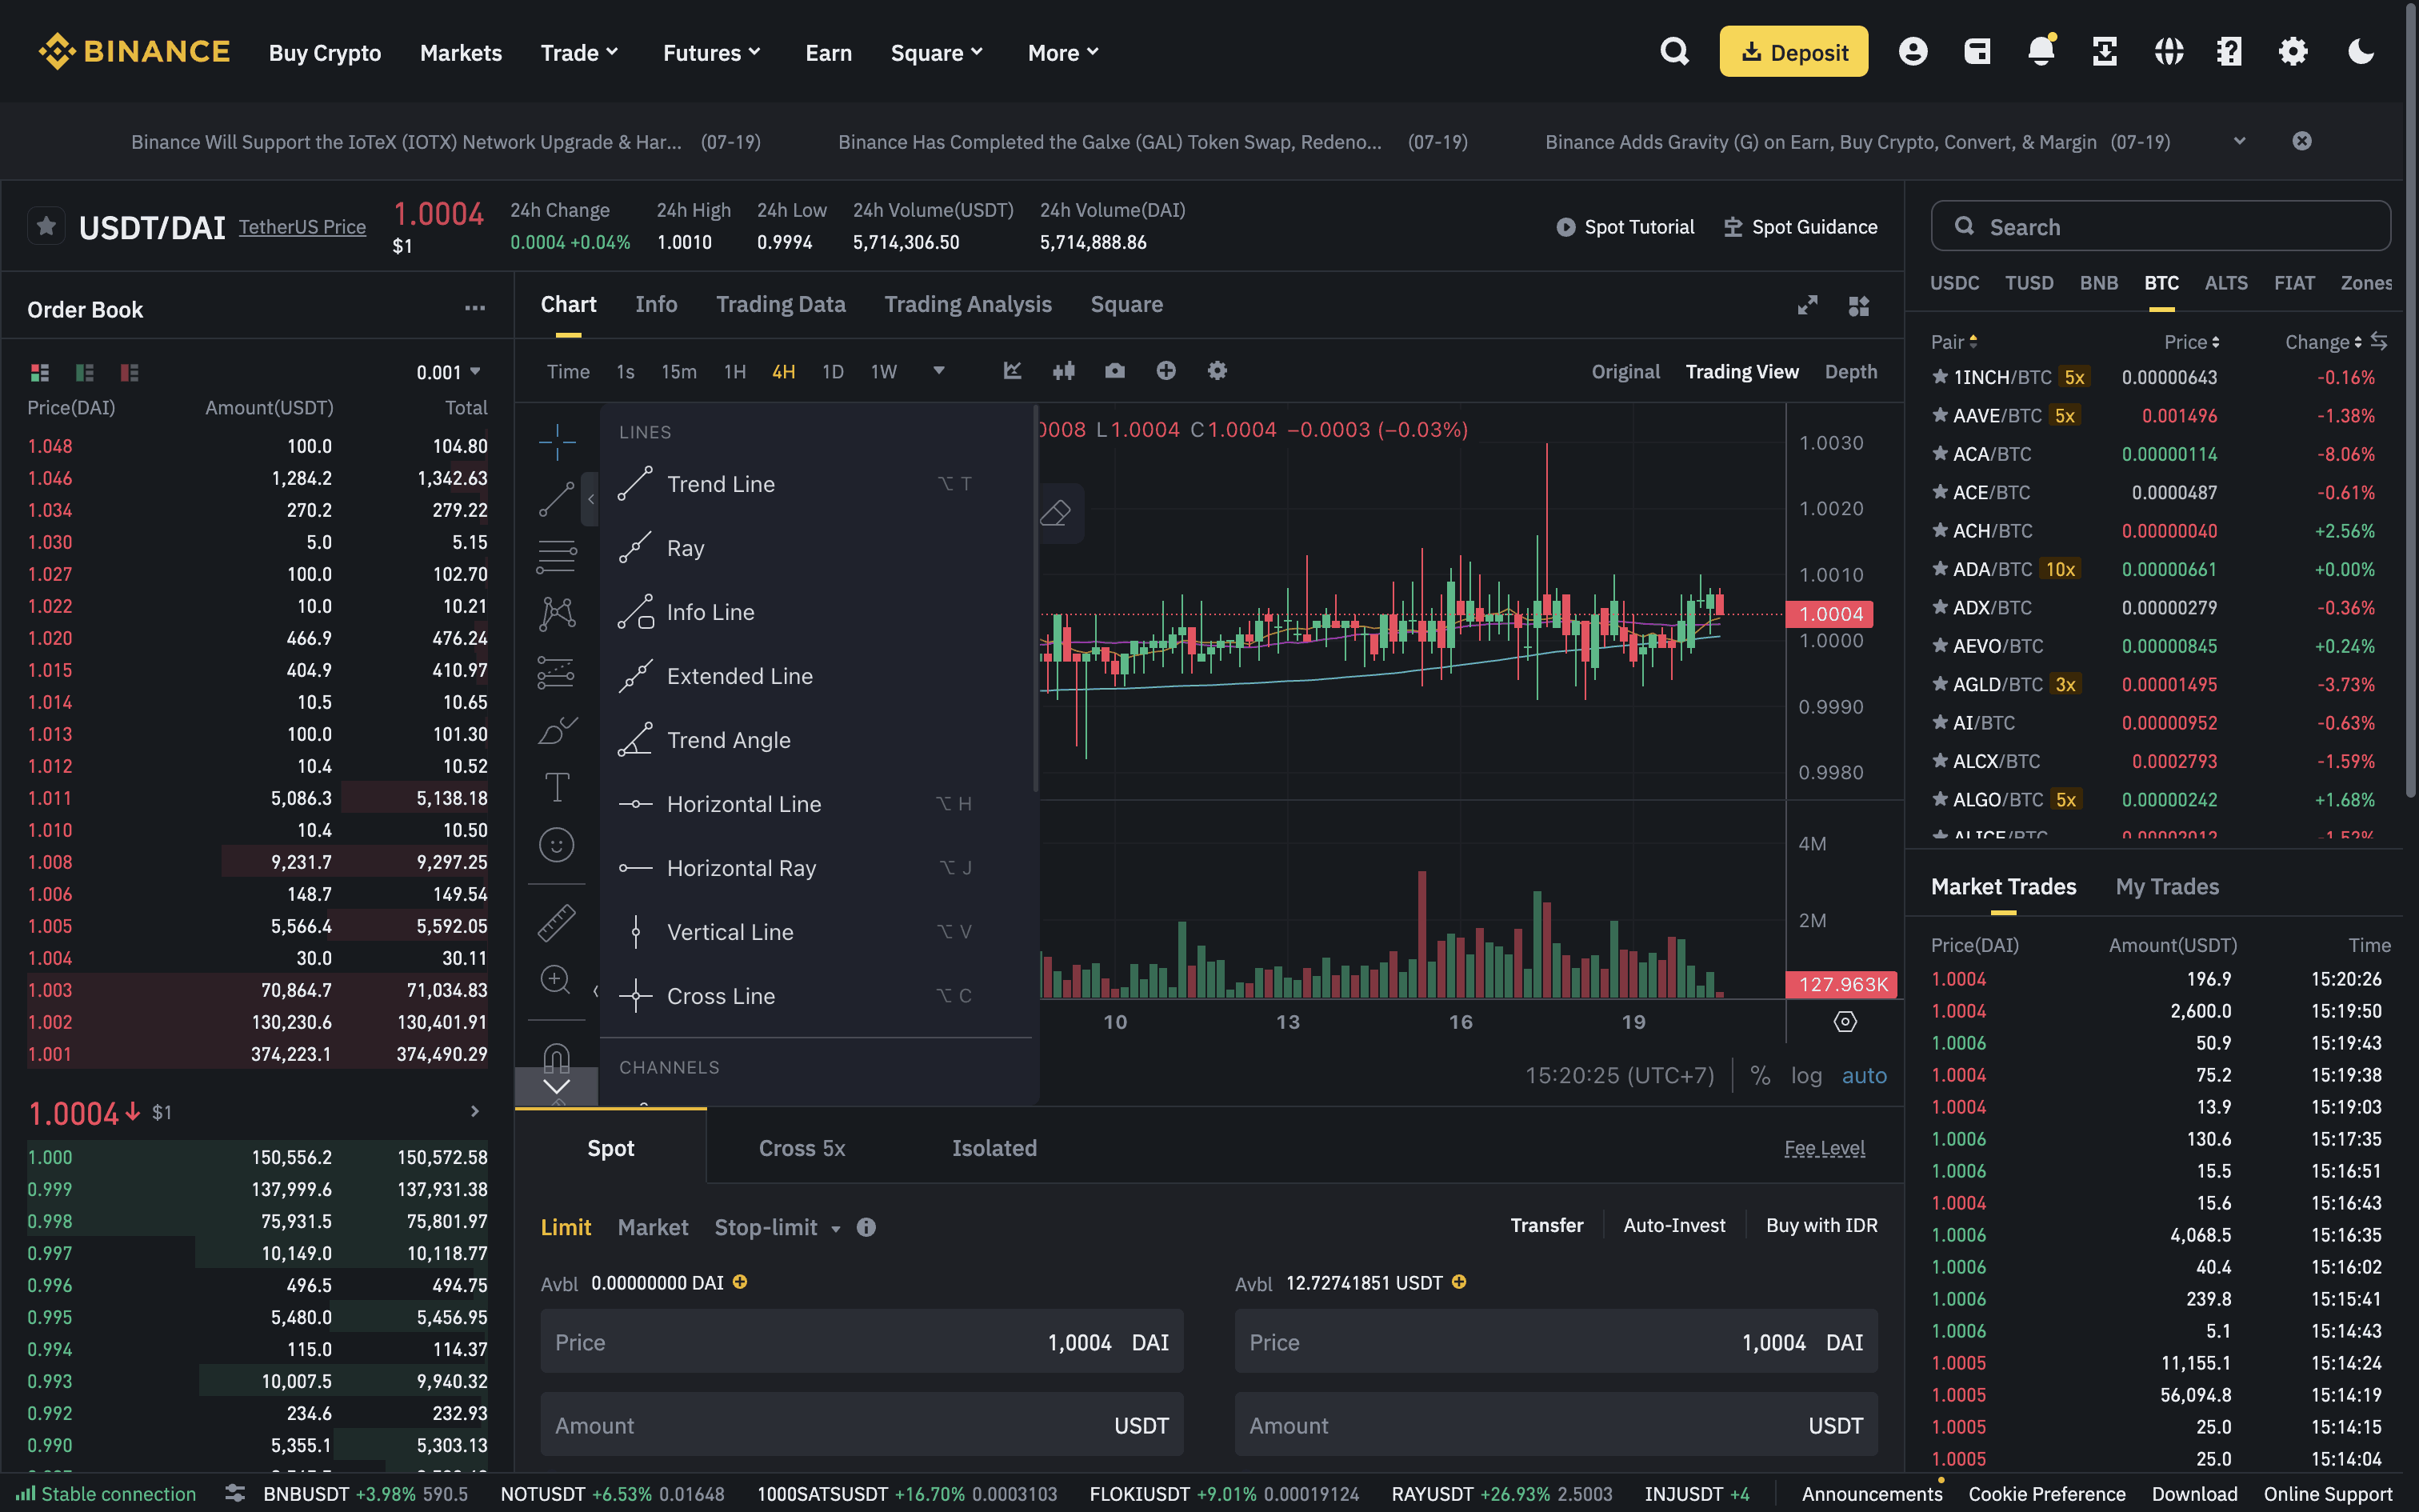Screen dimensions: 2419x1512
Task: Open notifications bell icon
Action: click(2040, 52)
